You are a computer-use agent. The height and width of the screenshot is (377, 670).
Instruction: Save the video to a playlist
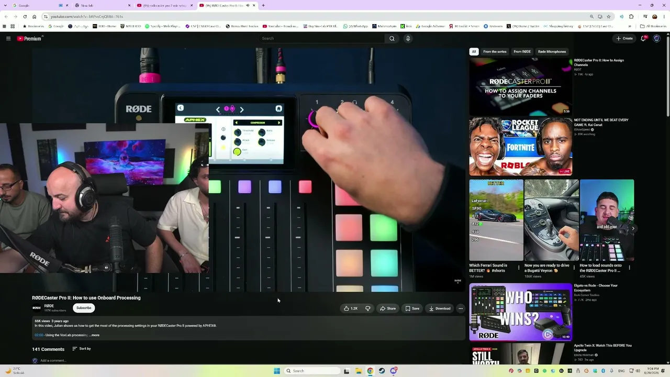coord(412,308)
